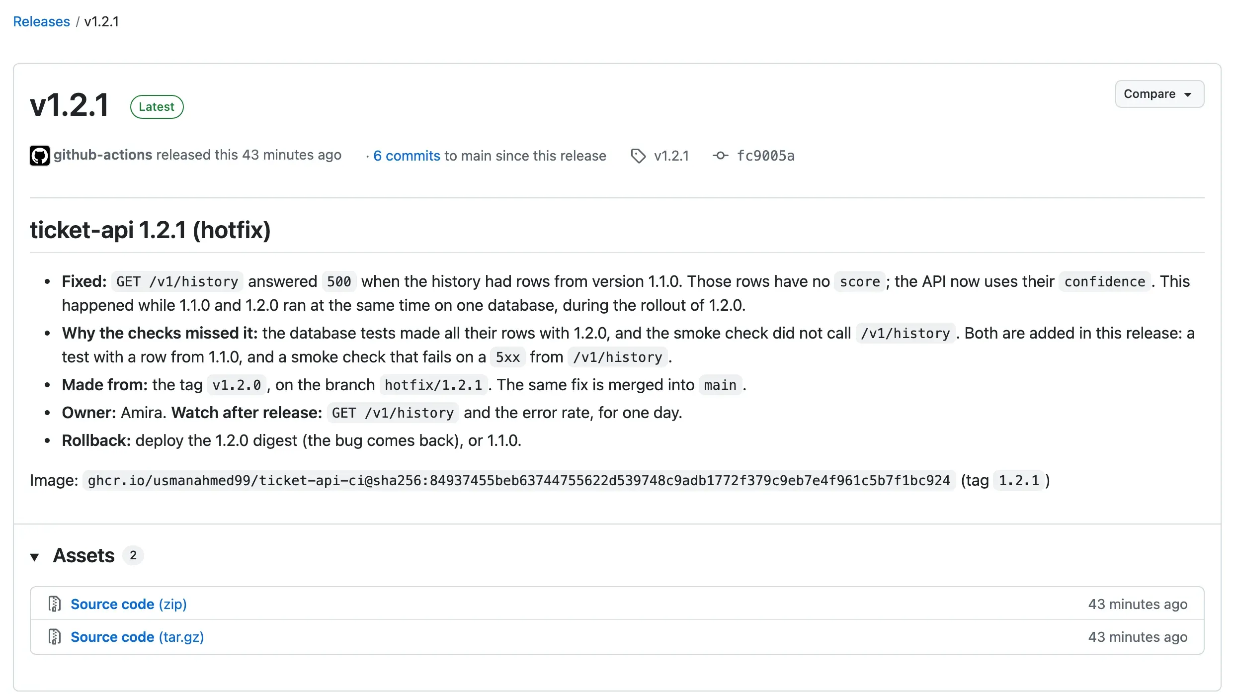The height and width of the screenshot is (700, 1234).
Task: Click the image tag 1.2.1 code text
Action: point(1019,480)
